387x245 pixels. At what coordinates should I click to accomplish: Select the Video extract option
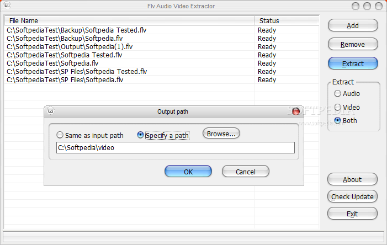(347, 108)
